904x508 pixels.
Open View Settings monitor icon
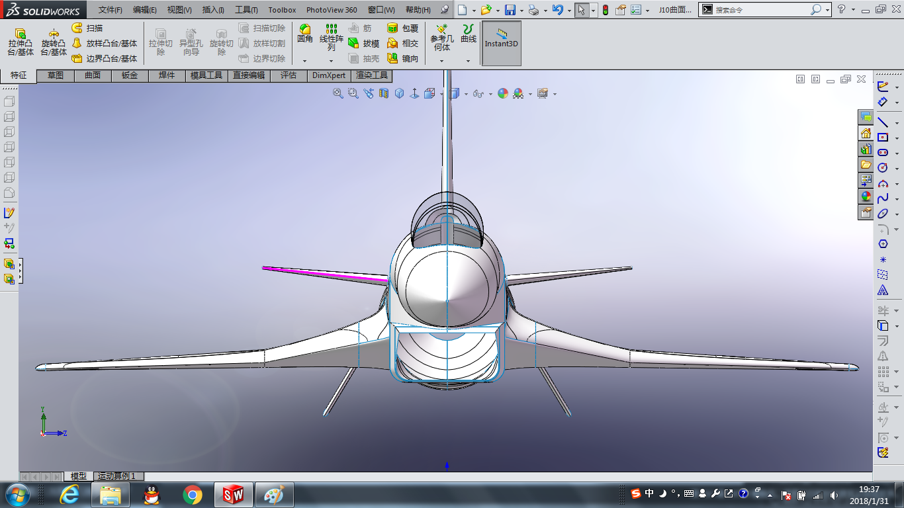(x=543, y=94)
